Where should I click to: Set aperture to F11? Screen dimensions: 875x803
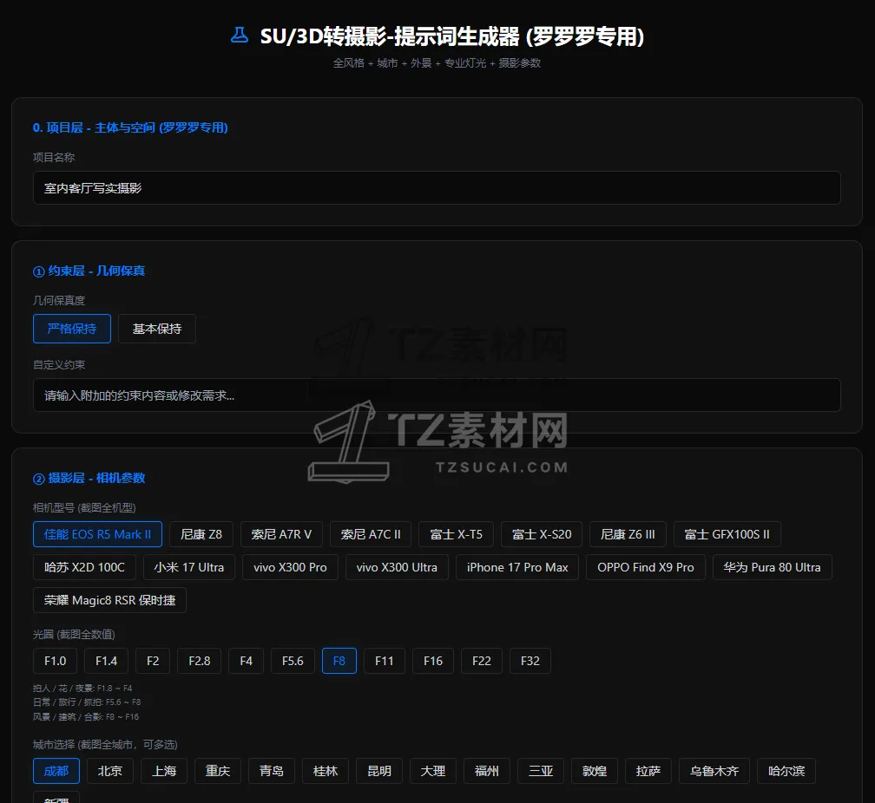coord(385,661)
